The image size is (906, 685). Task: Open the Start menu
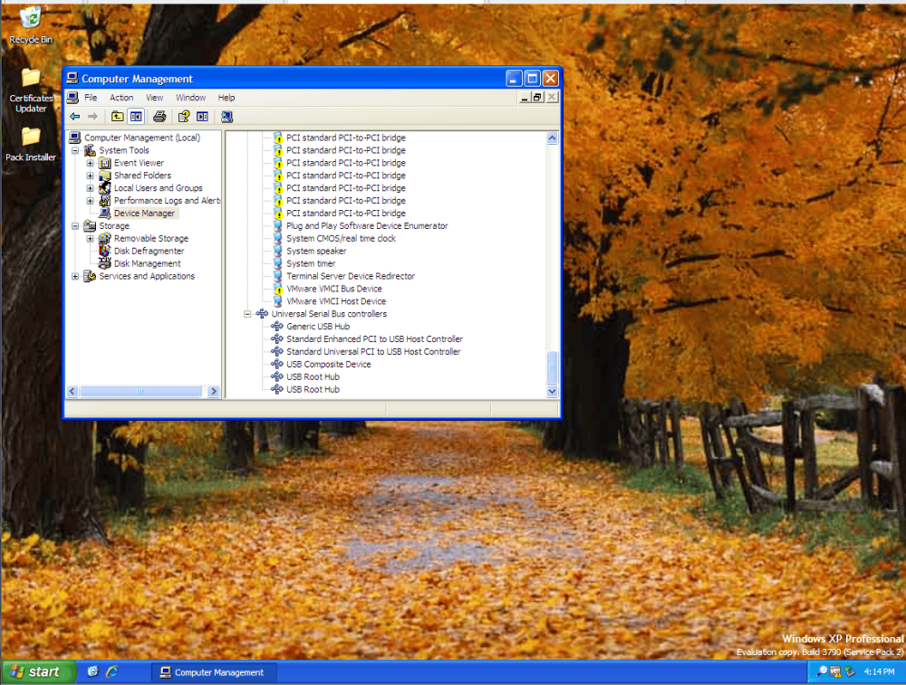coord(38,671)
